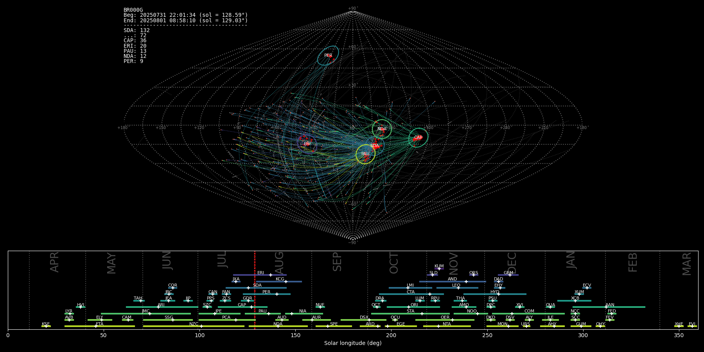Click the XUM shower label

coord(579,292)
